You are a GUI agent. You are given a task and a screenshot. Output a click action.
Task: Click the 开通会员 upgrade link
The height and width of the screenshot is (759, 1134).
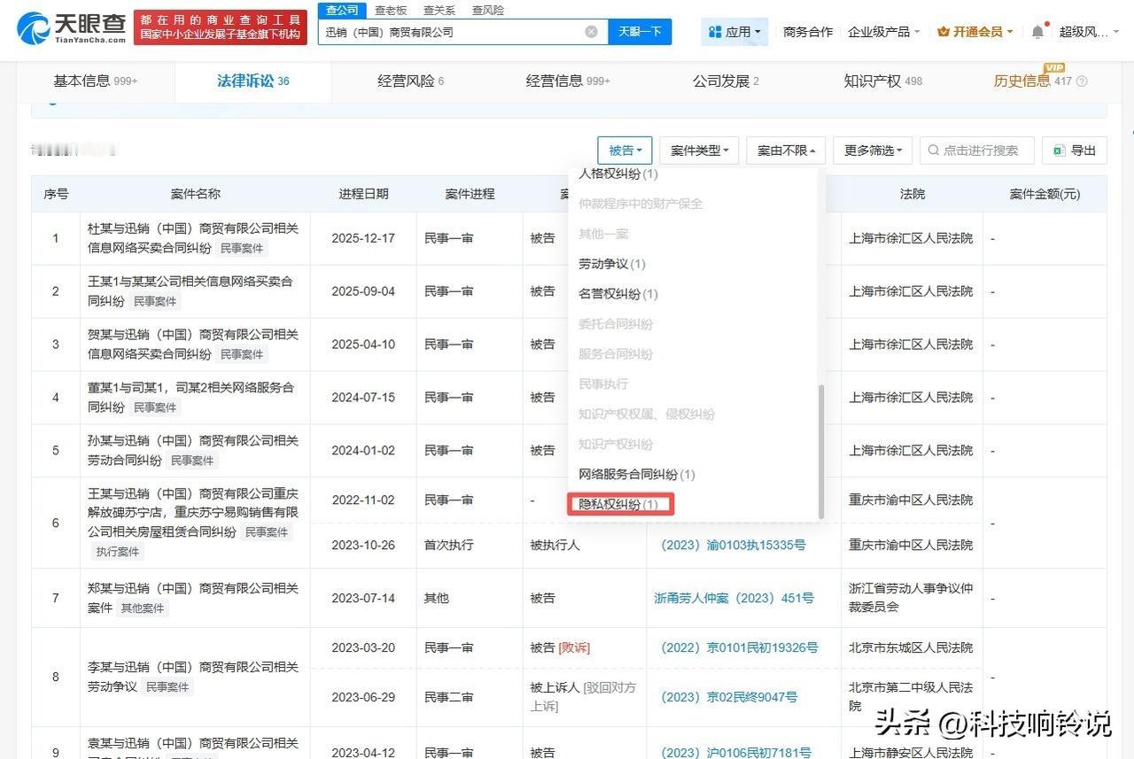pos(975,29)
